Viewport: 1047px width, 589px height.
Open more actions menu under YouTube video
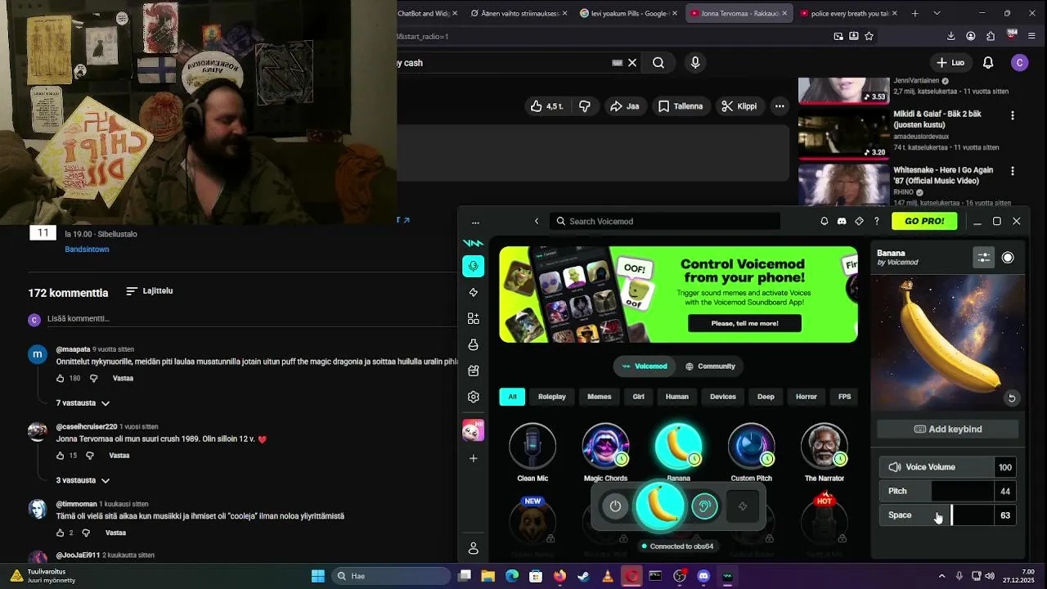[780, 106]
